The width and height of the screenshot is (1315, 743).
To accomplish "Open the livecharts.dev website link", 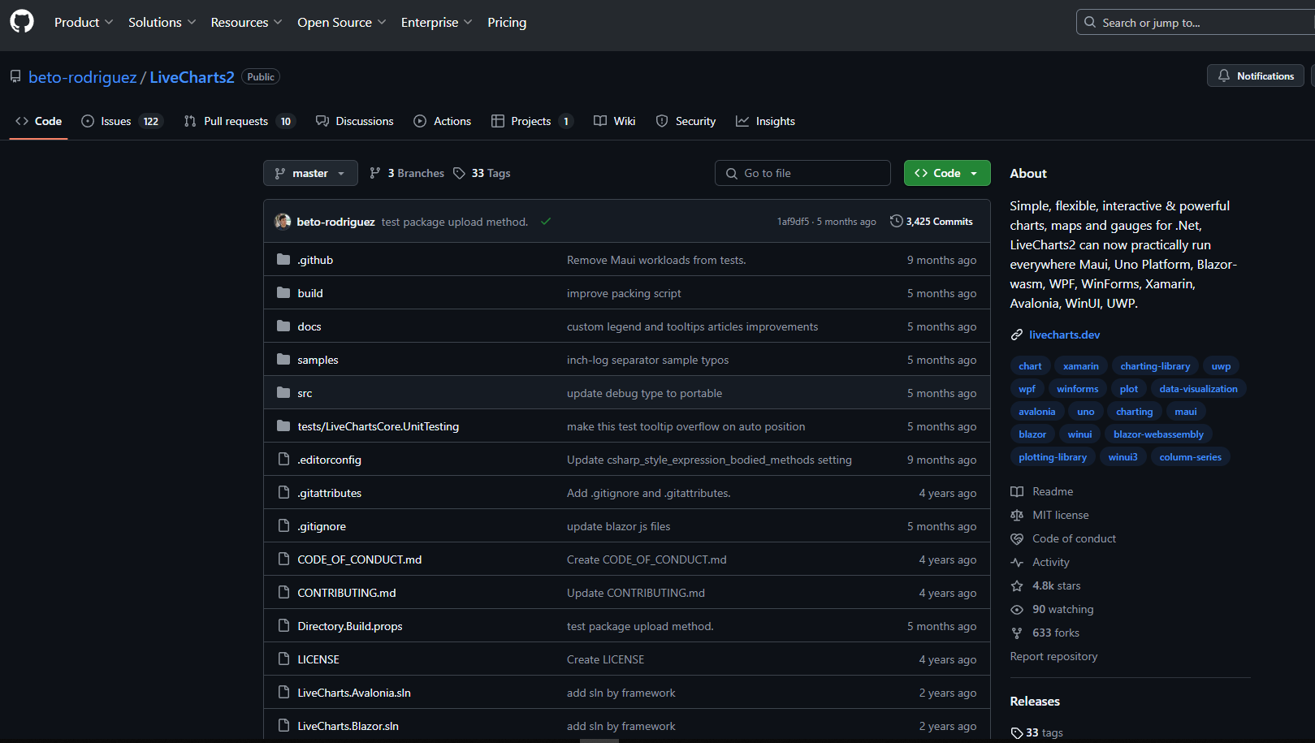I will click(1064, 335).
